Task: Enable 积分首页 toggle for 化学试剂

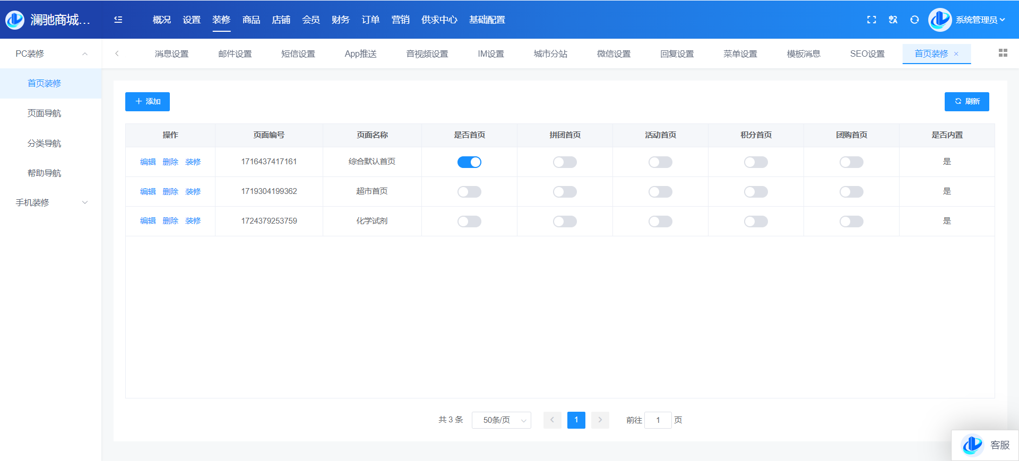Action: [756, 221]
